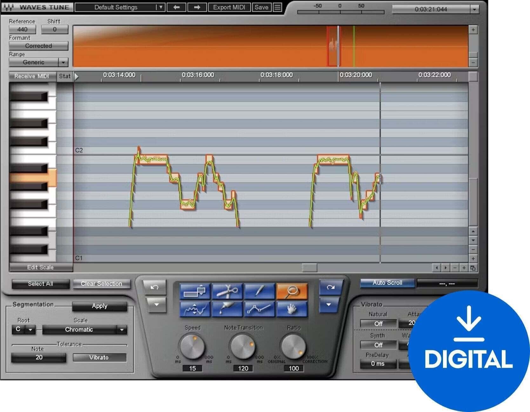530x412 pixels.
Task: Choose the Pencil draw tool
Action: tap(259, 291)
